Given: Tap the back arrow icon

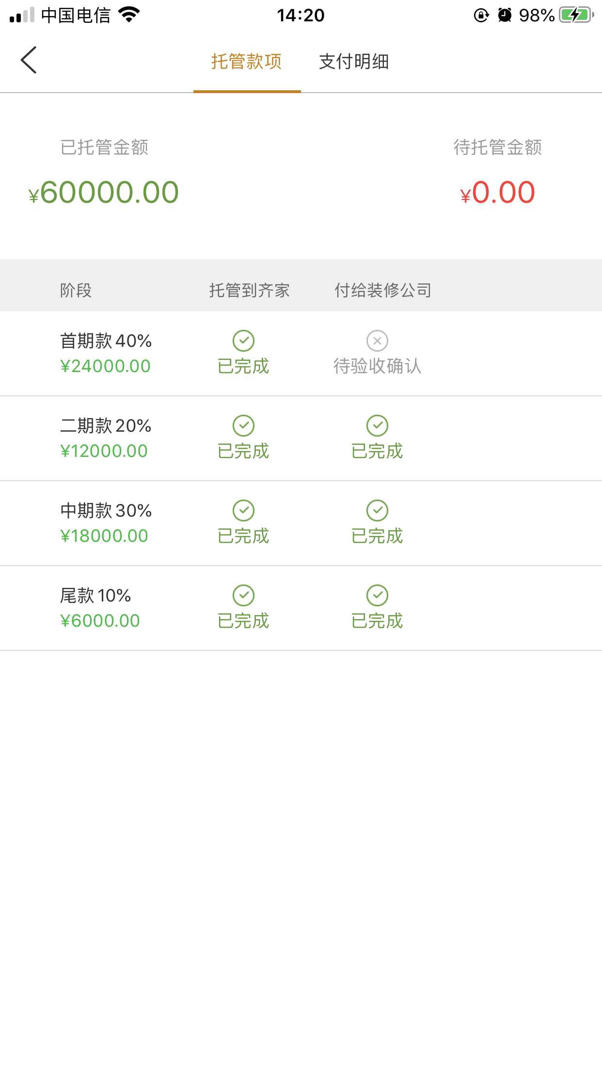Looking at the screenshot, I should [29, 60].
